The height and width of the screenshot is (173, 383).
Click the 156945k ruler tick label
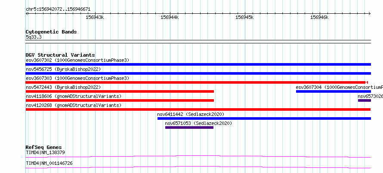(x=244, y=17)
